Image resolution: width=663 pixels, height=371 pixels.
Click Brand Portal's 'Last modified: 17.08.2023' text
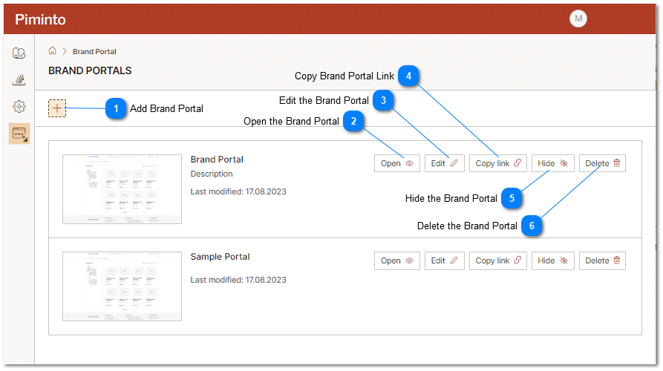238,191
